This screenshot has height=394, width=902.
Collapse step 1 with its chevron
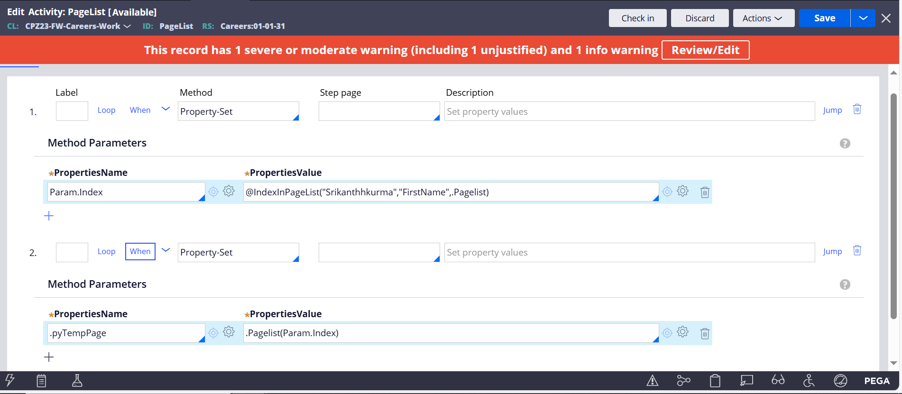pos(166,109)
